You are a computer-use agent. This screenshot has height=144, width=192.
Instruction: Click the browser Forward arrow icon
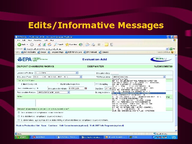[x=32, y=45]
